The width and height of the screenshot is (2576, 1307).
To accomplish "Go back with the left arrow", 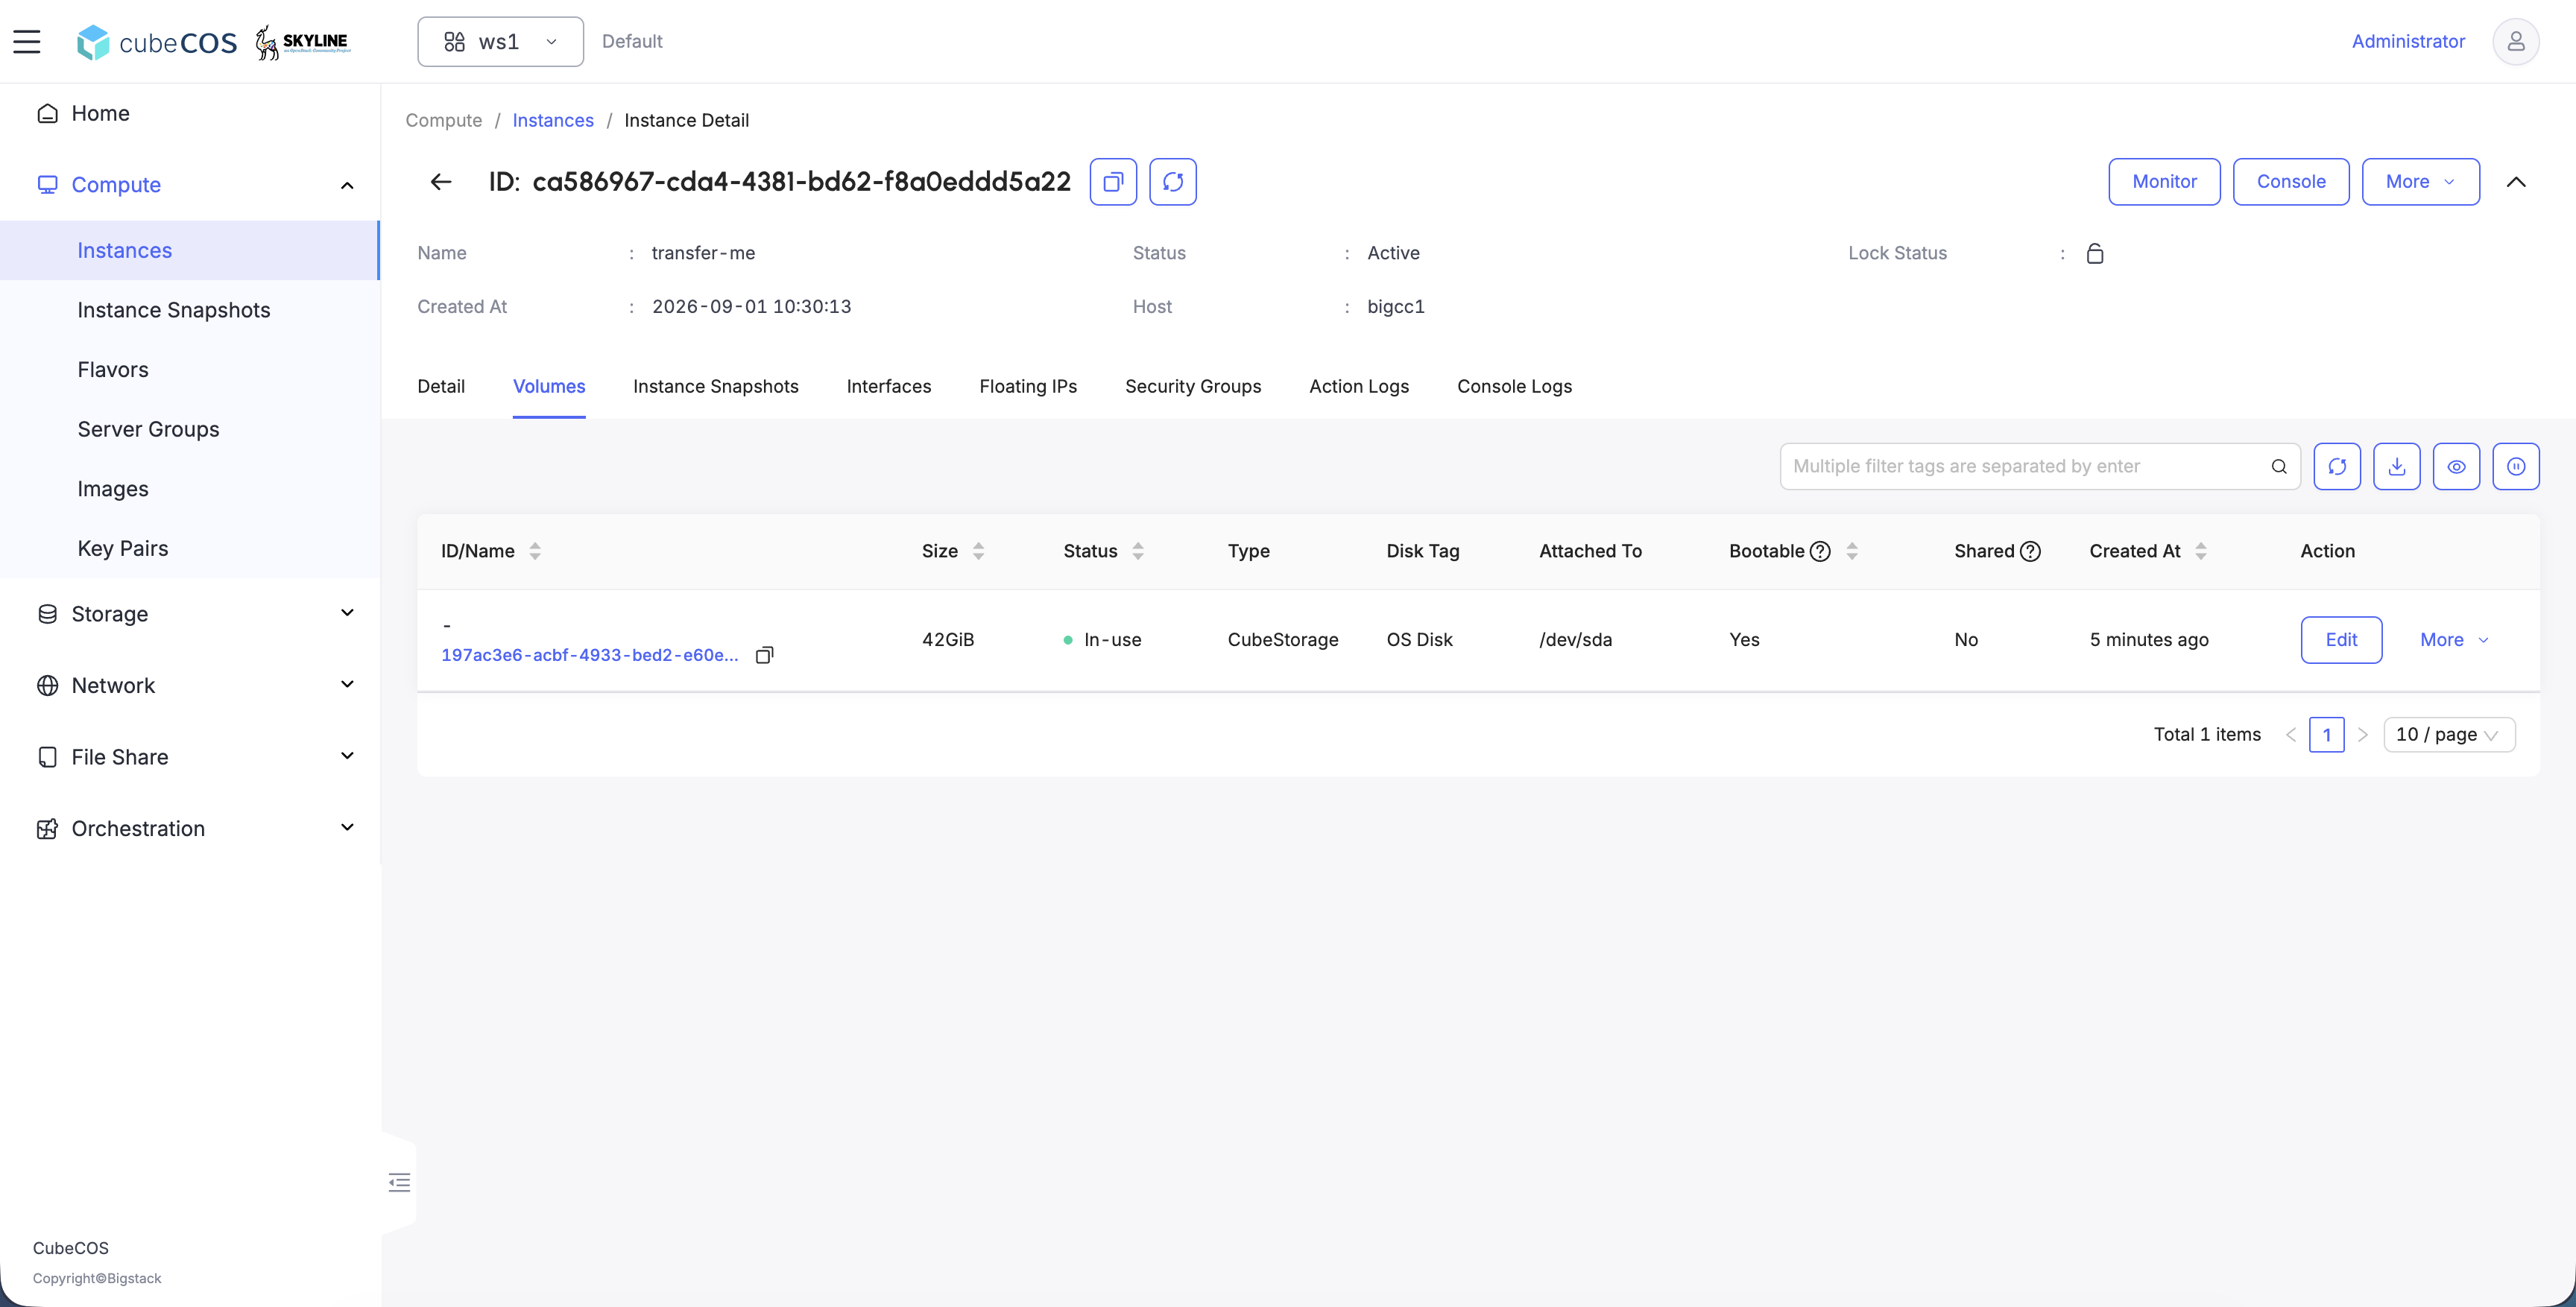I will [441, 182].
